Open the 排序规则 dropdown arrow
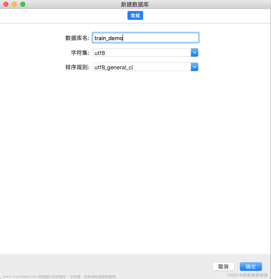Screen dimensions: 271x279 coord(195,67)
